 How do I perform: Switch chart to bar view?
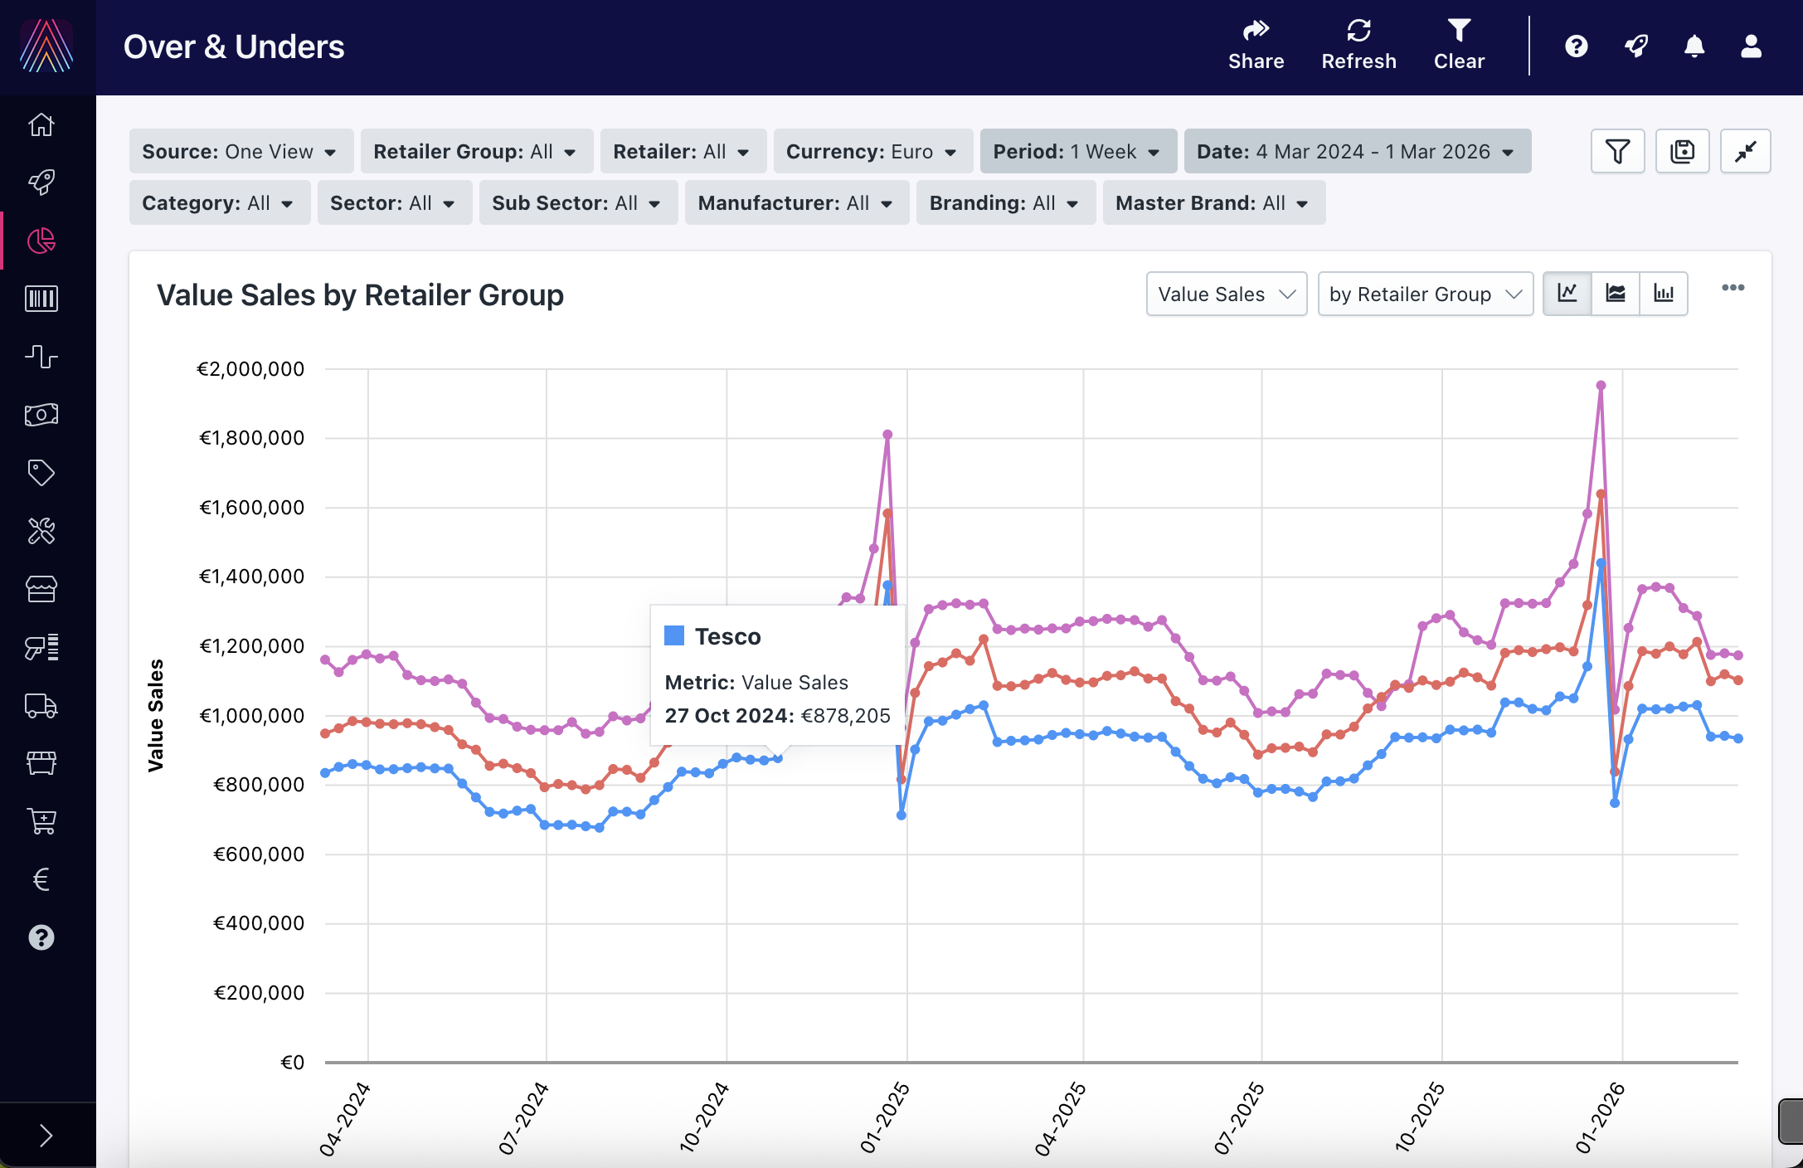(x=1663, y=294)
